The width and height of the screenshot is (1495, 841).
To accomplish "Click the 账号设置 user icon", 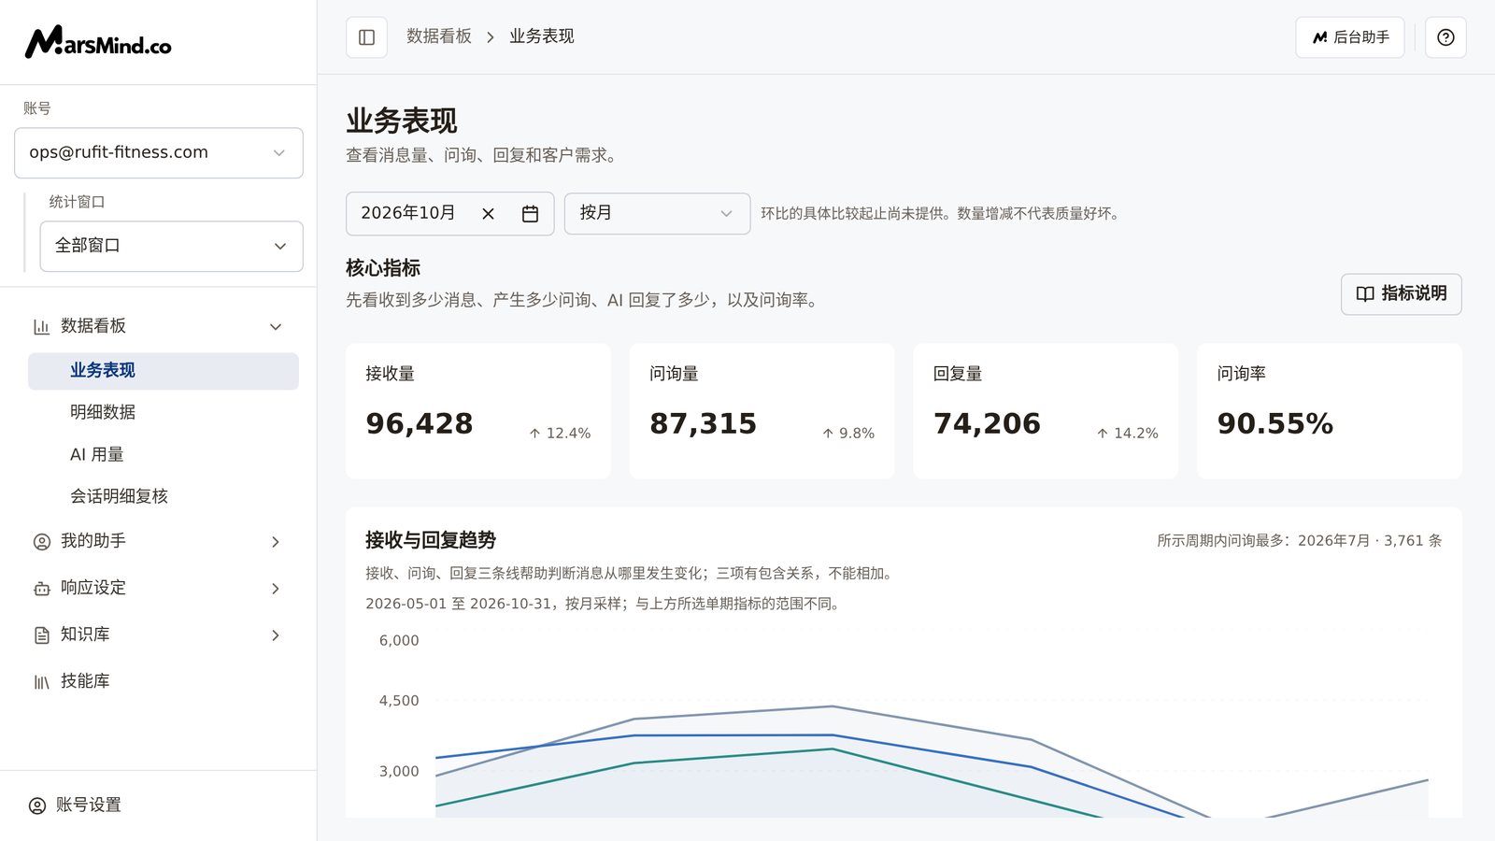I will [37, 805].
